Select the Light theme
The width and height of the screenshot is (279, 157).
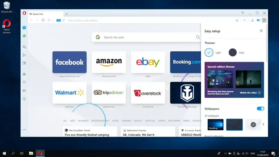[x=209, y=53]
